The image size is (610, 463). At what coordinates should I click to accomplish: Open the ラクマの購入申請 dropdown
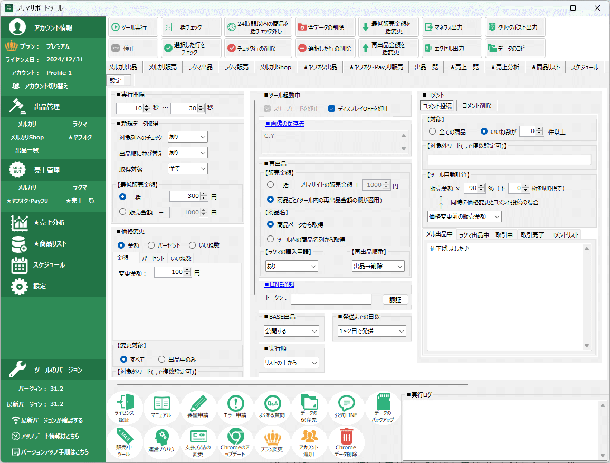(291, 266)
